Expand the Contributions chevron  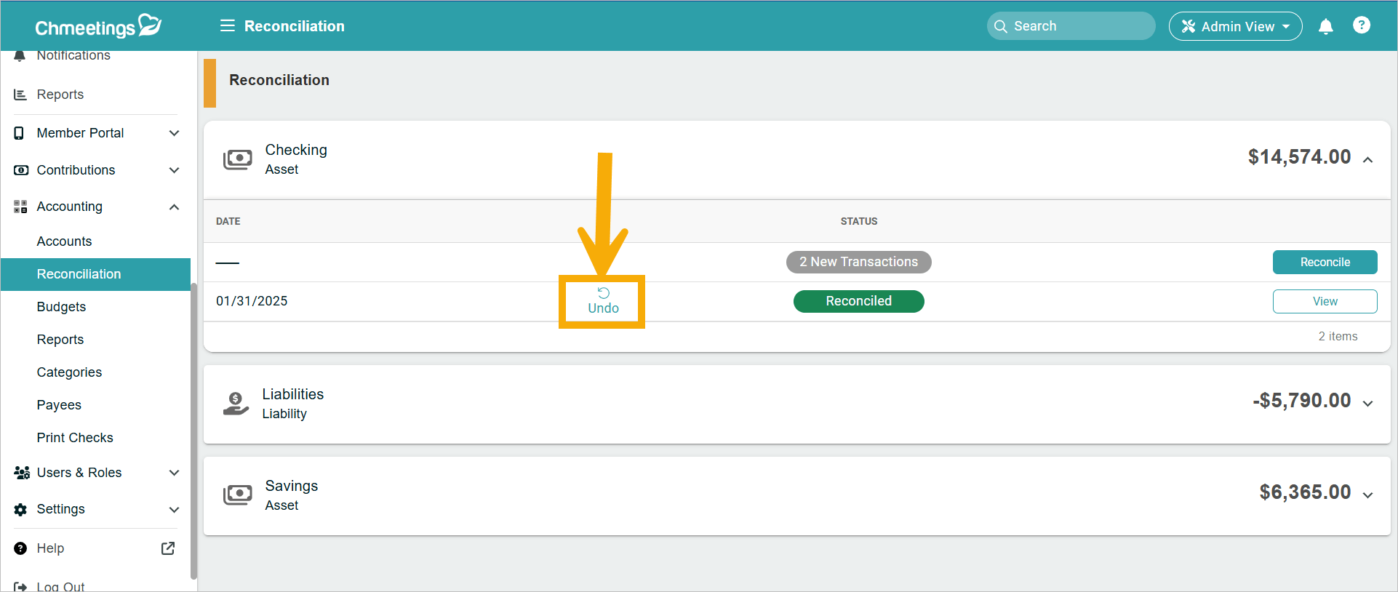[x=174, y=170]
